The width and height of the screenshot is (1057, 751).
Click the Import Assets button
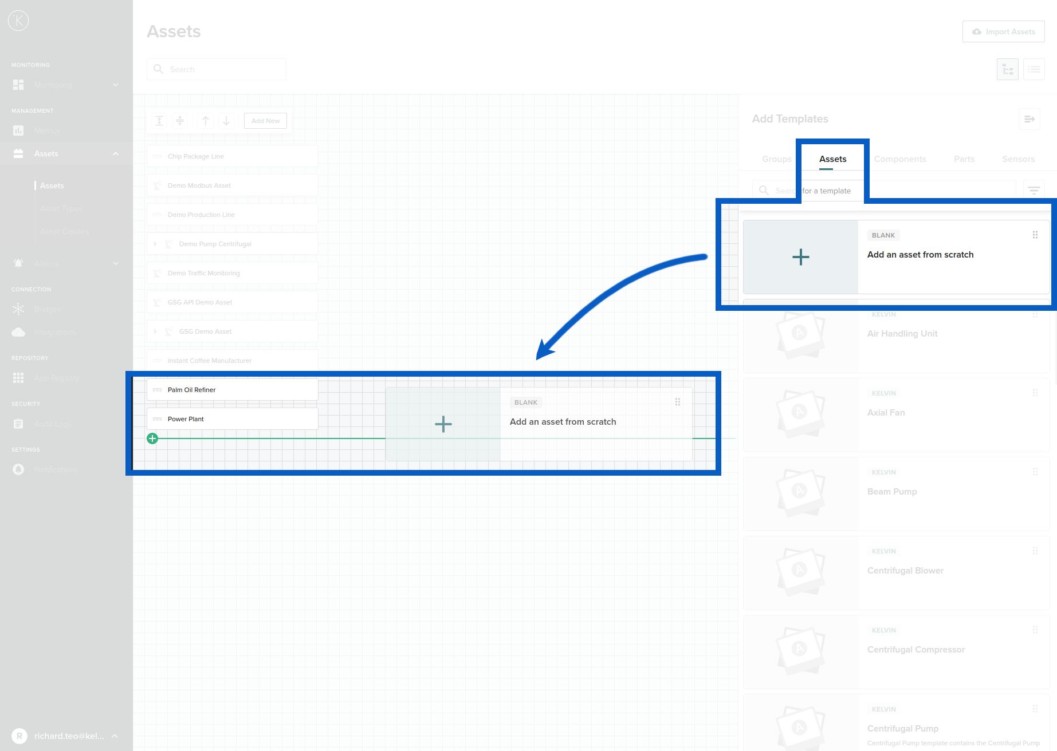click(1003, 31)
